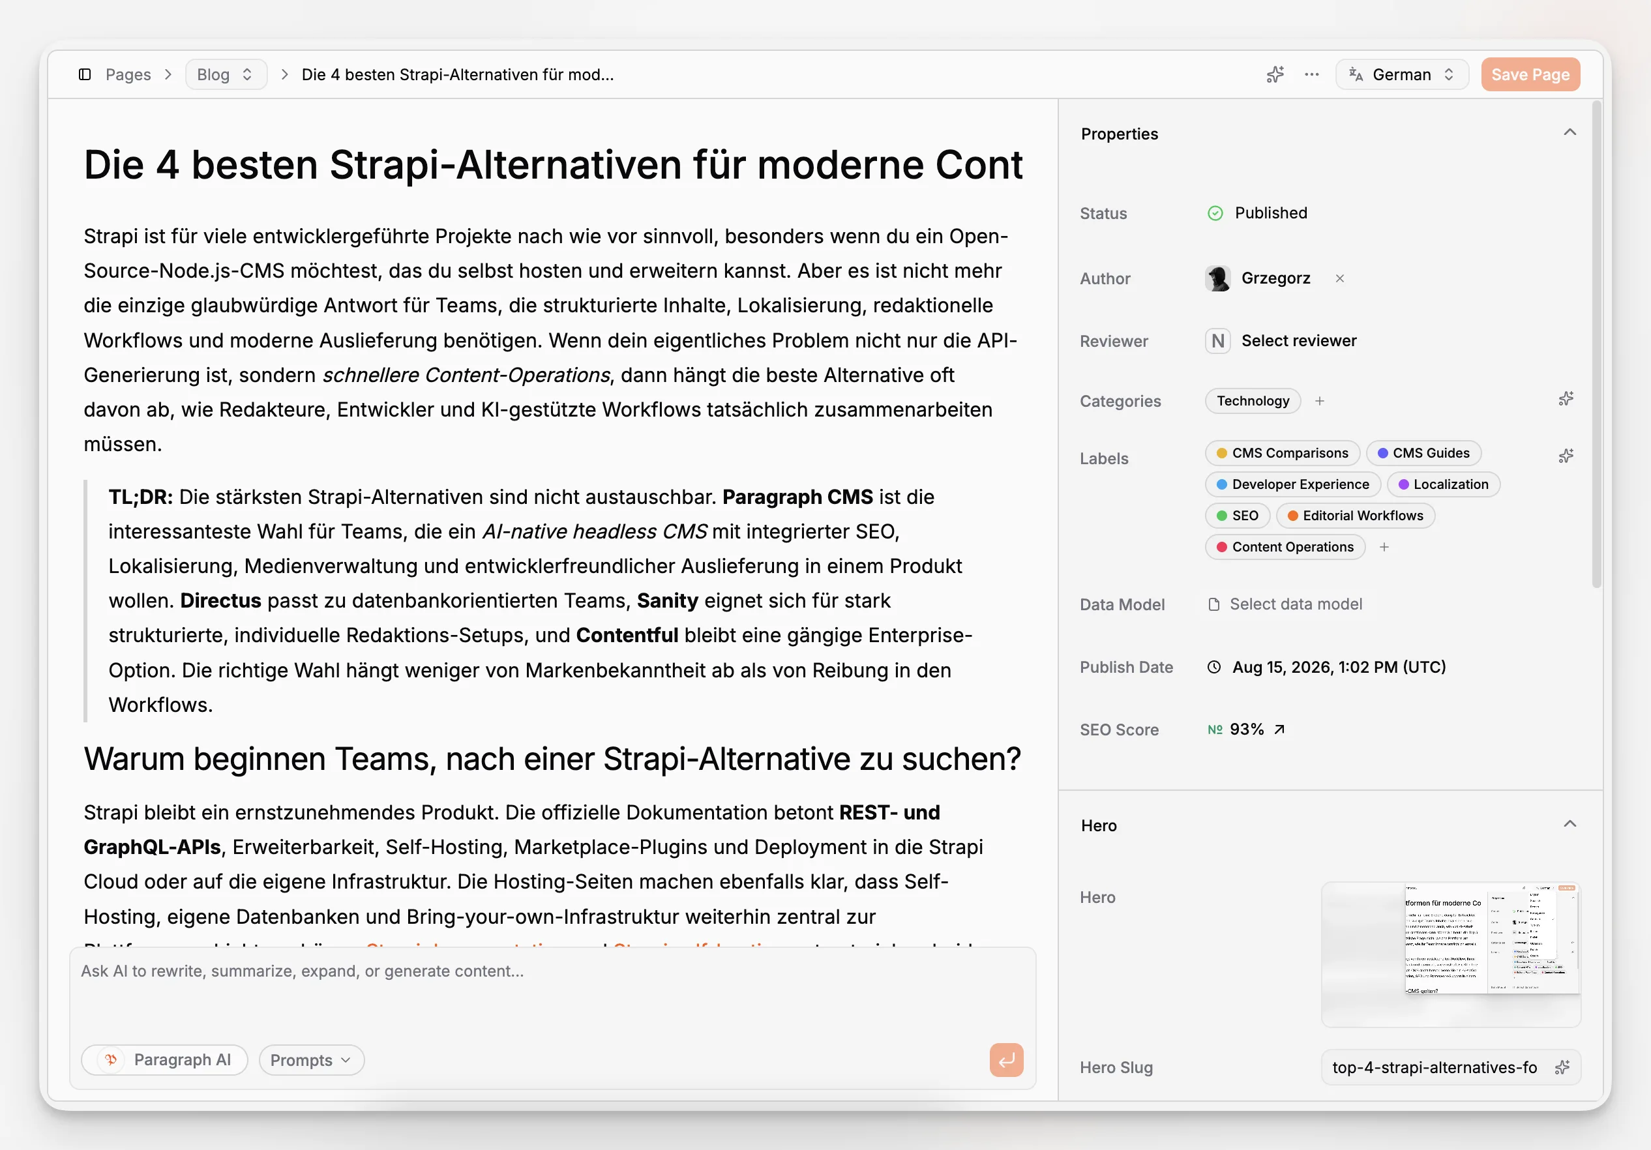Collapse the Properties section
The width and height of the screenshot is (1651, 1150).
(1569, 133)
